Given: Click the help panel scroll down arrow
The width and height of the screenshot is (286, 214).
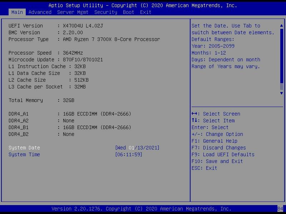Looking at the screenshot, I should pyautogui.click(x=281, y=93).
